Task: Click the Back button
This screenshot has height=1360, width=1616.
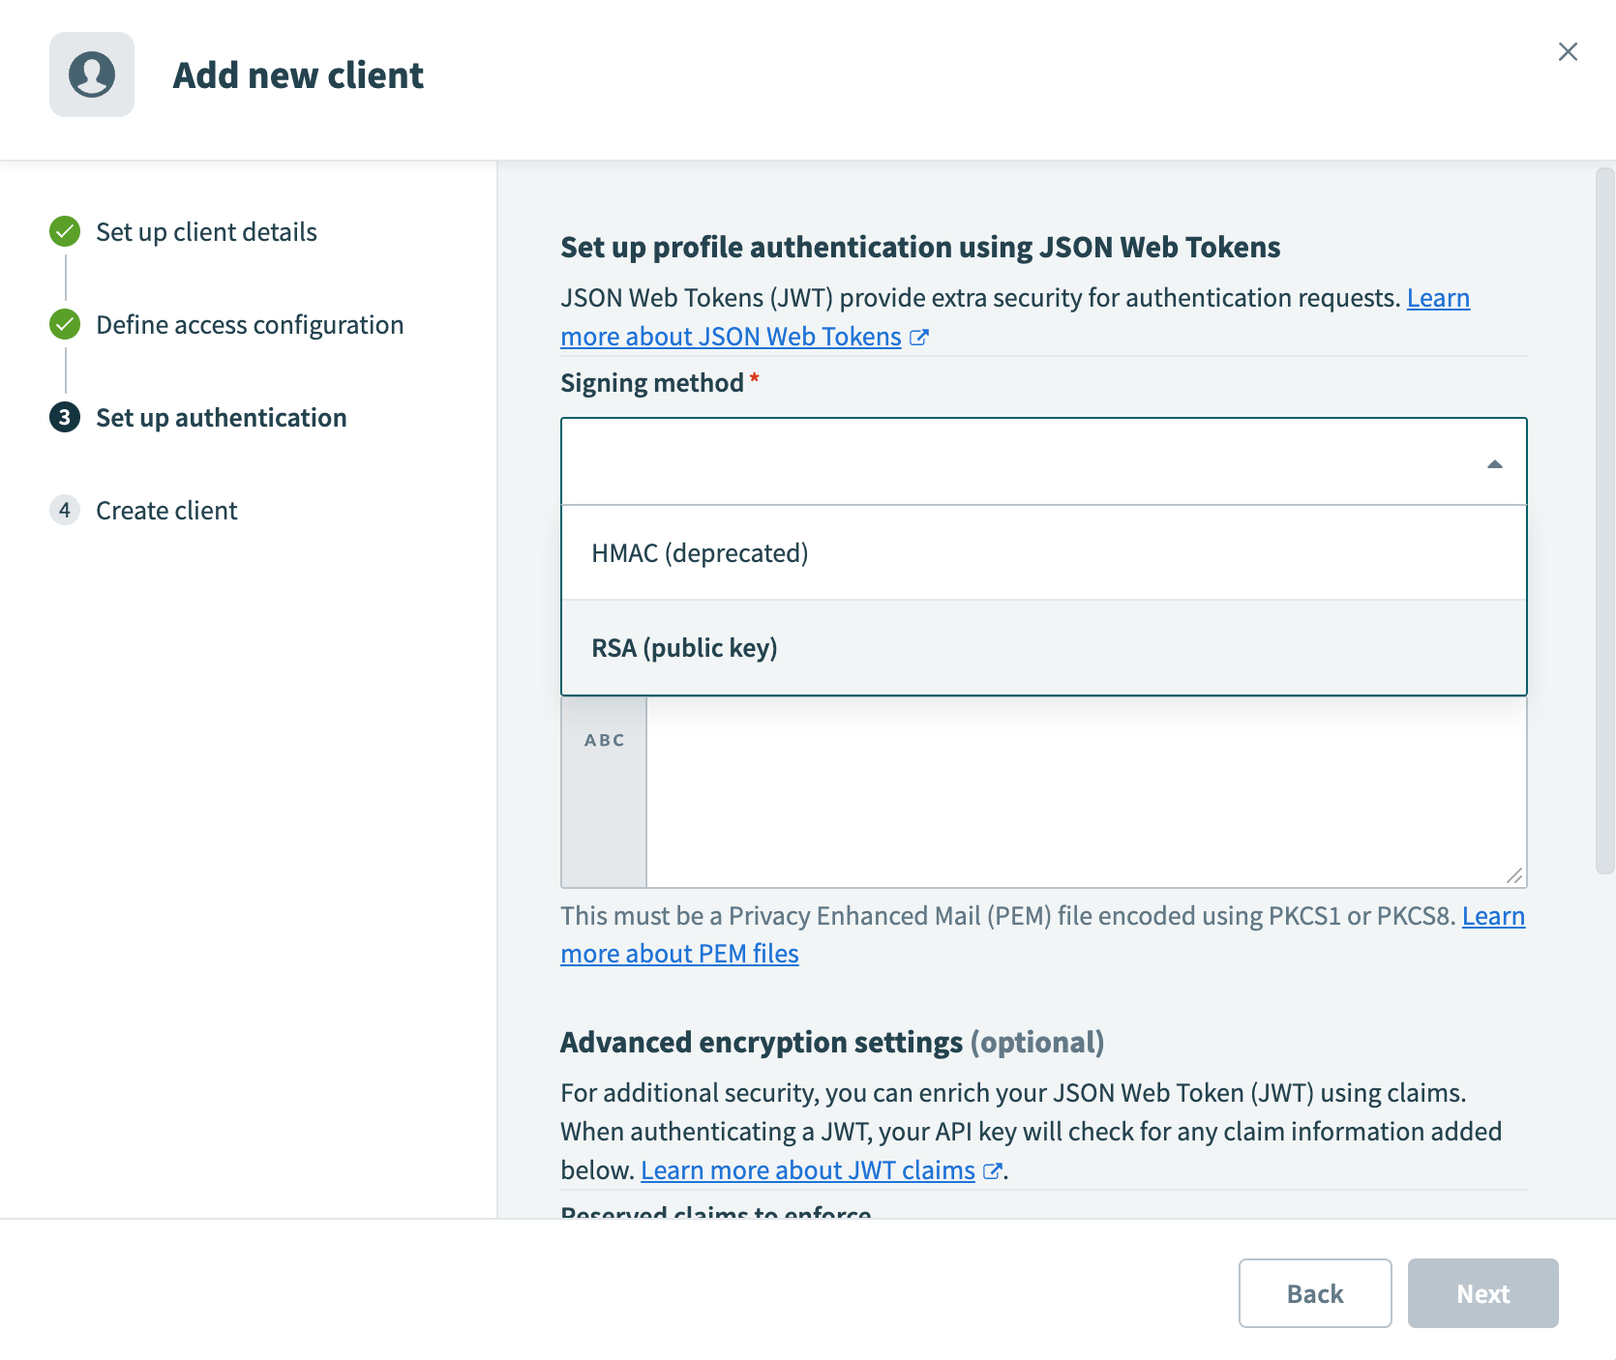Action: [1314, 1293]
